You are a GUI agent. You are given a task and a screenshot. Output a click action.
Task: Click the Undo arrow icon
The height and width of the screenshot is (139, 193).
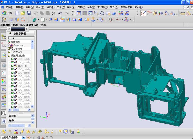tap(60, 13)
